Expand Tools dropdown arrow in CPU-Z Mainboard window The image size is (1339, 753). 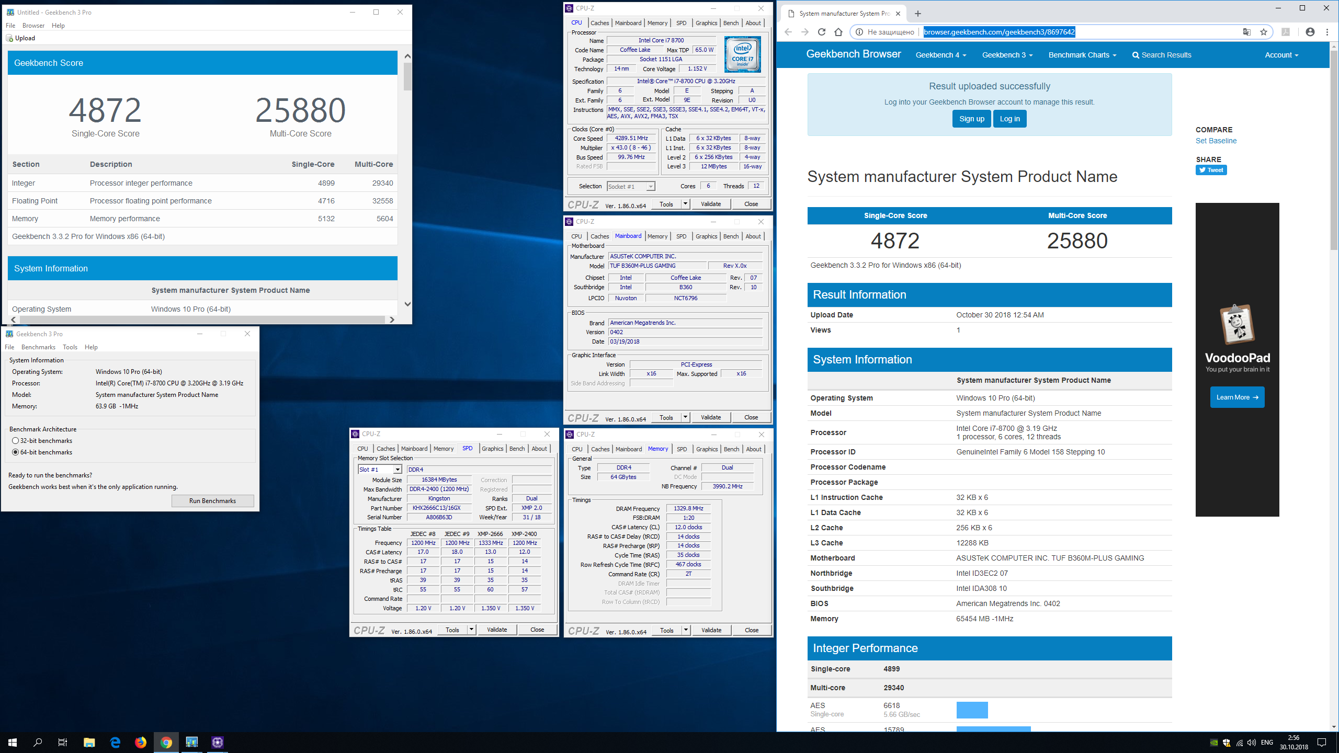pos(686,417)
